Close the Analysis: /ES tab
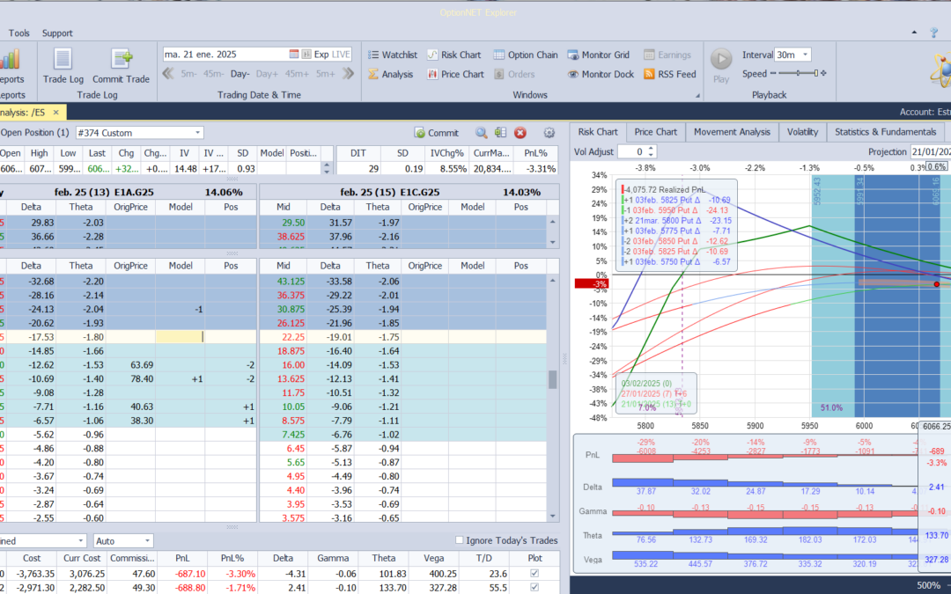The width and height of the screenshot is (951, 594). pos(55,112)
